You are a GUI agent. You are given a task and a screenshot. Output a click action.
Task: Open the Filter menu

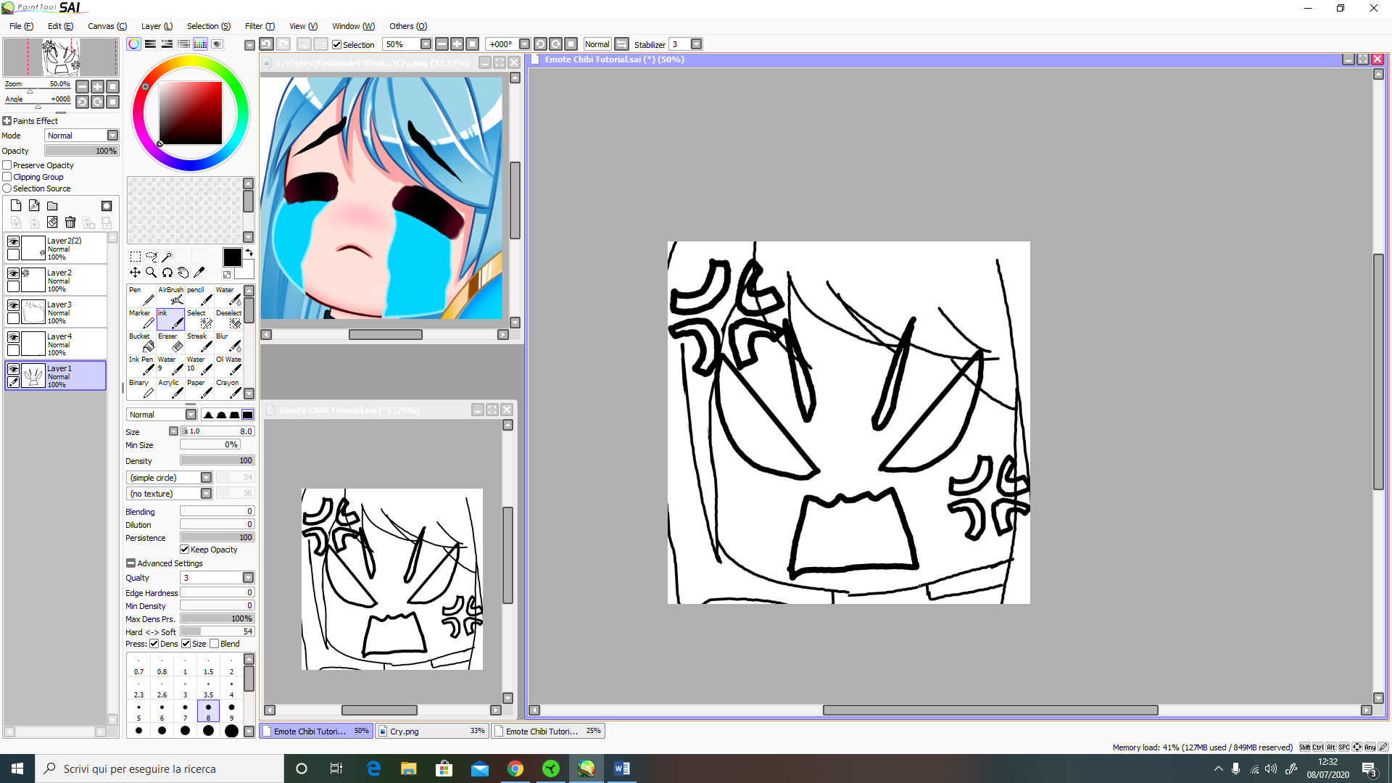point(260,26)
